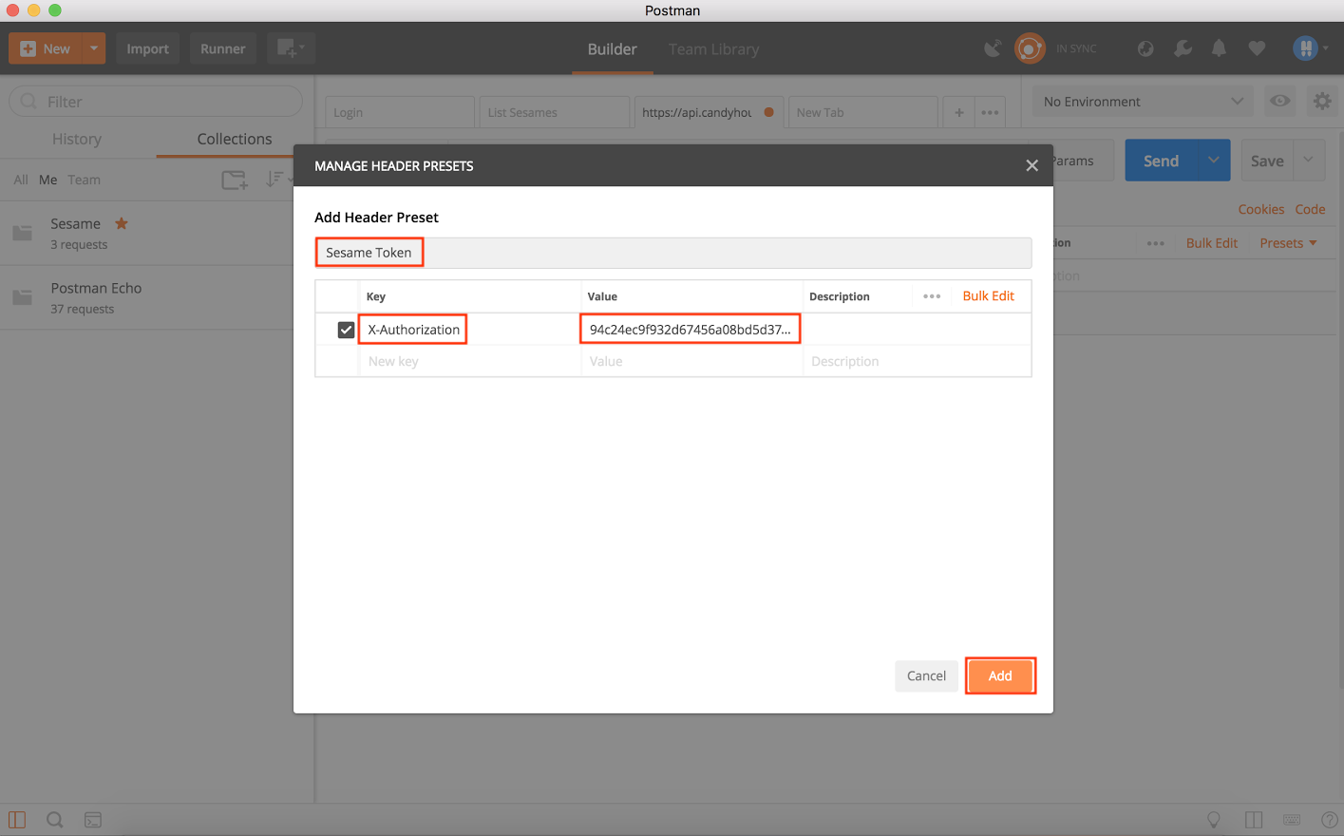Image resolution: width=1344 pixels, height=836 pixels.
Task: Select the Login request tab
Action: click(x=399, y=112)
